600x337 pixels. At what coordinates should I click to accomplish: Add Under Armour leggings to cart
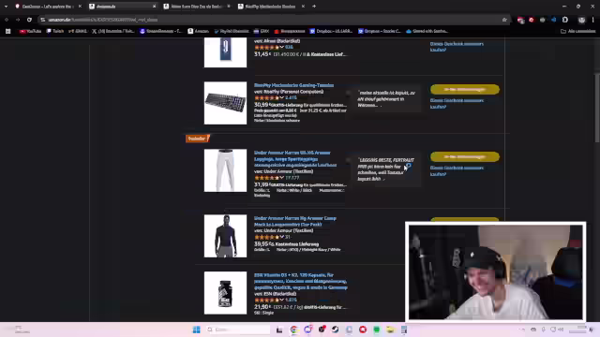point(465,156)
